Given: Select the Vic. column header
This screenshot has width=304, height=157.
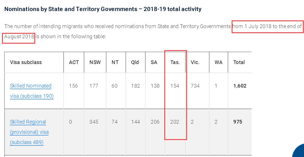Looking at the screenshot, I should click(x=195, y=62).
